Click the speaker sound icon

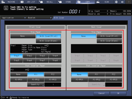(x=122, y=2)
